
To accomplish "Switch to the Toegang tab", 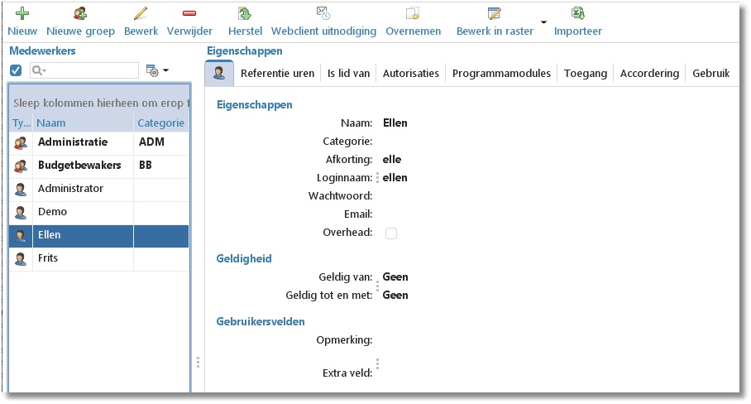I will (x=586, y=74).
